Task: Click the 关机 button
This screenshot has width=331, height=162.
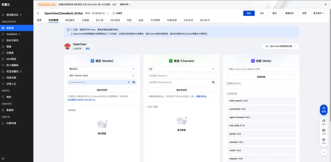Action: pyautogui.click(x=262, y=13)
